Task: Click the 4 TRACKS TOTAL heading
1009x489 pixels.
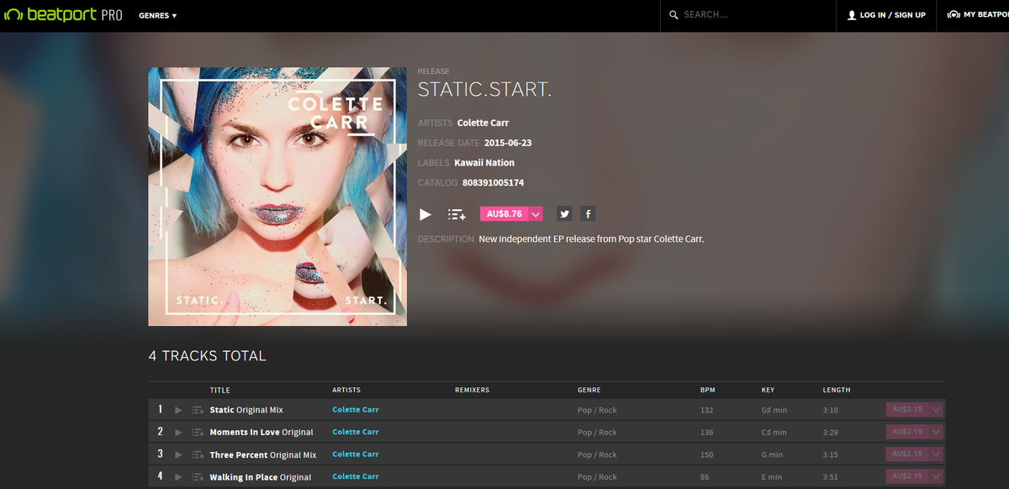Action: (x=207, y=356)
